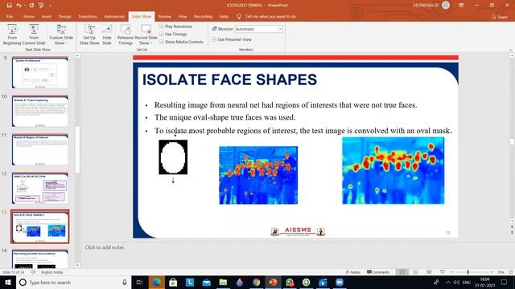The image size is (515, 289).
Task: Collapse the ribbon with the chevron
Action: coord(510,50)
